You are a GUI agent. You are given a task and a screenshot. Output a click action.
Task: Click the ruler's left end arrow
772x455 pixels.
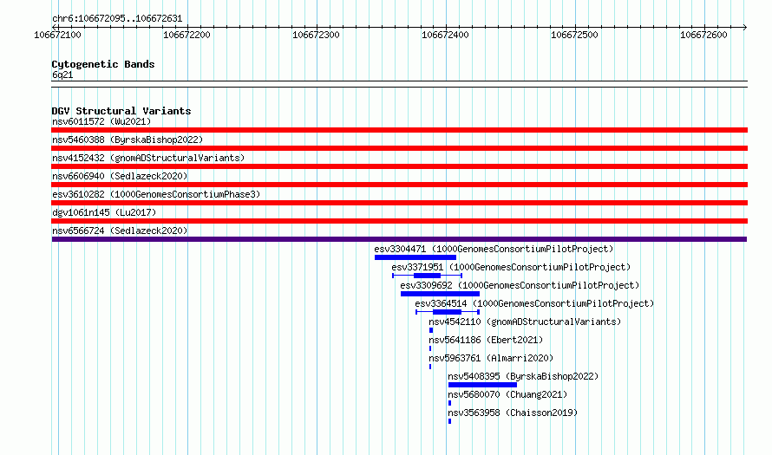54,27
